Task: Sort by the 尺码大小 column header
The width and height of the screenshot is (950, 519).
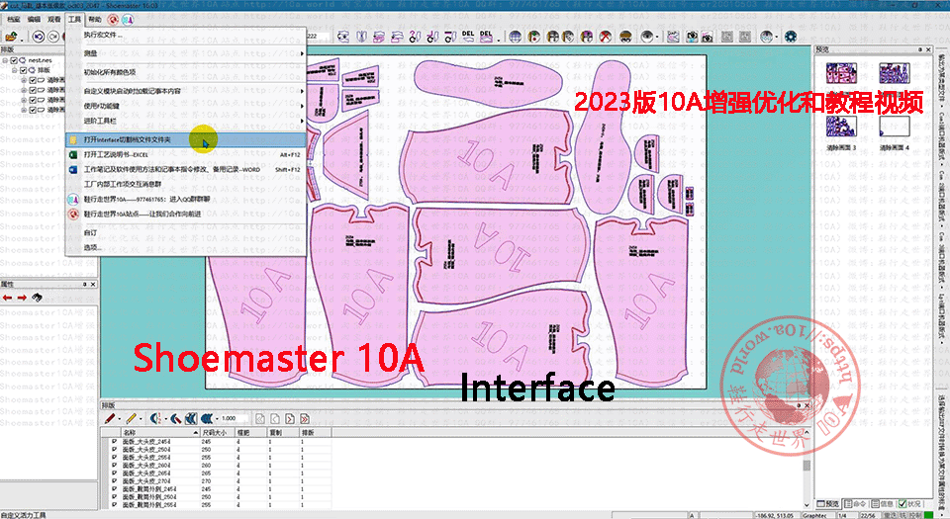Action: point(218,433)
